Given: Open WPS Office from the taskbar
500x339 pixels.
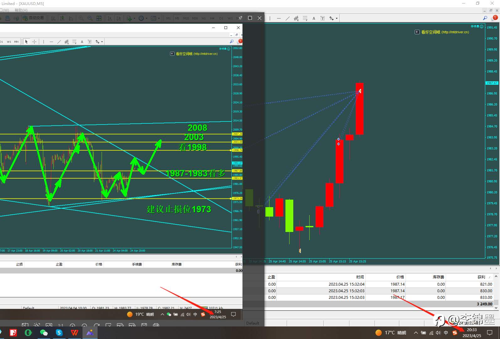Looking at the screenshot, I should click(x=74, y=333).
